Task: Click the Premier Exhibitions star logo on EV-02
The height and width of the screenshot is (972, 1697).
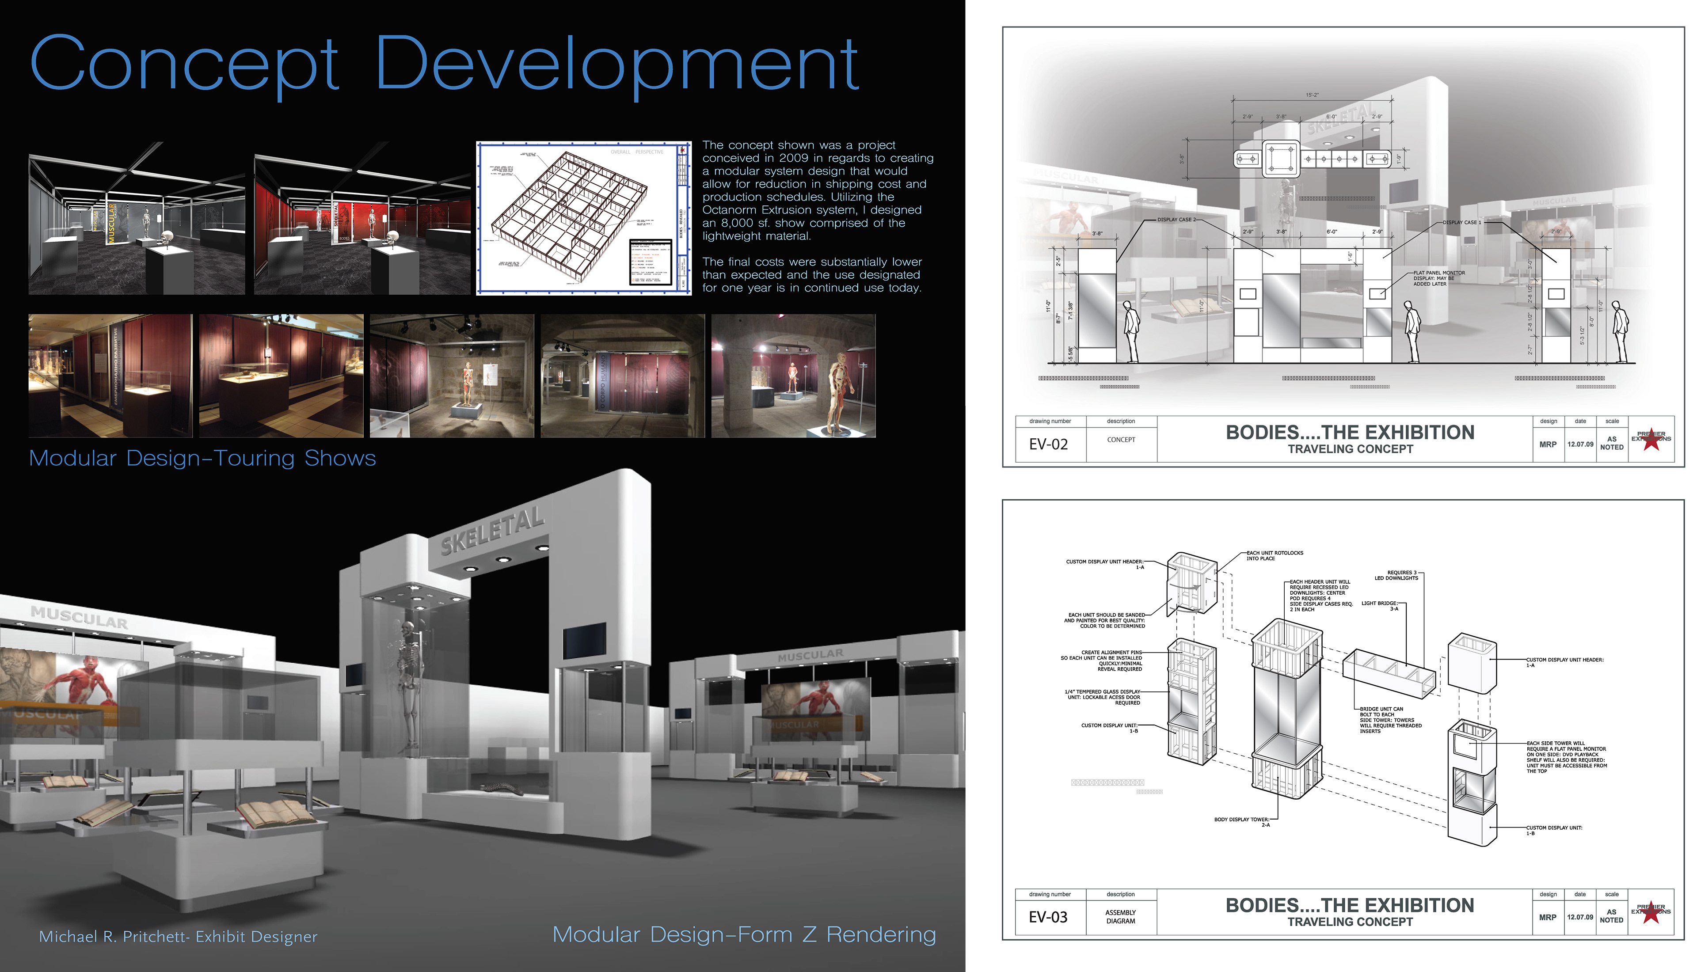Action: pos(1651,439)
